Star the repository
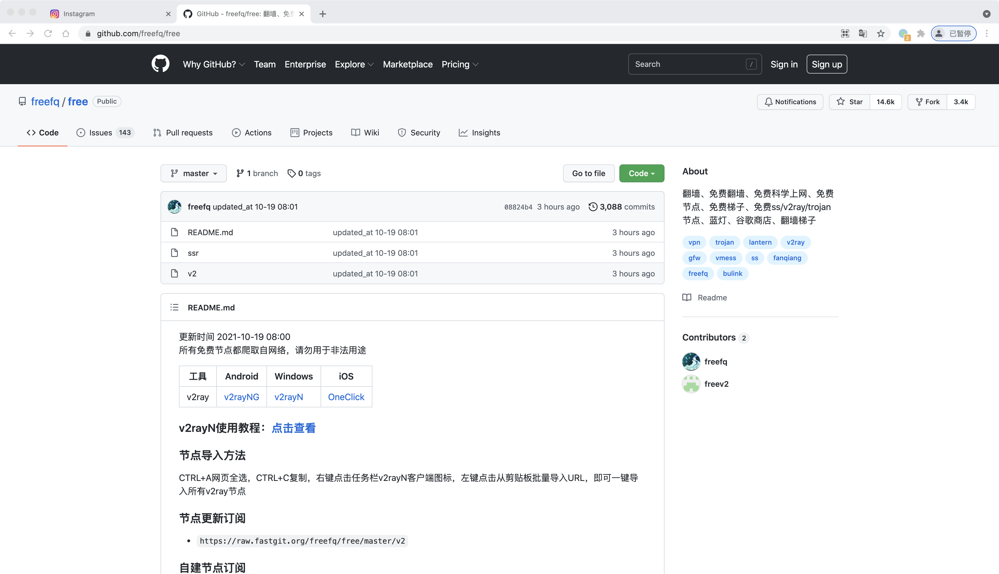 click(x=850, y=102)
